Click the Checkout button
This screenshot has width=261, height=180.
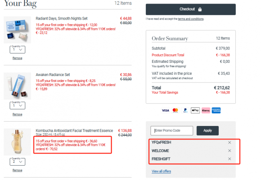191,9
